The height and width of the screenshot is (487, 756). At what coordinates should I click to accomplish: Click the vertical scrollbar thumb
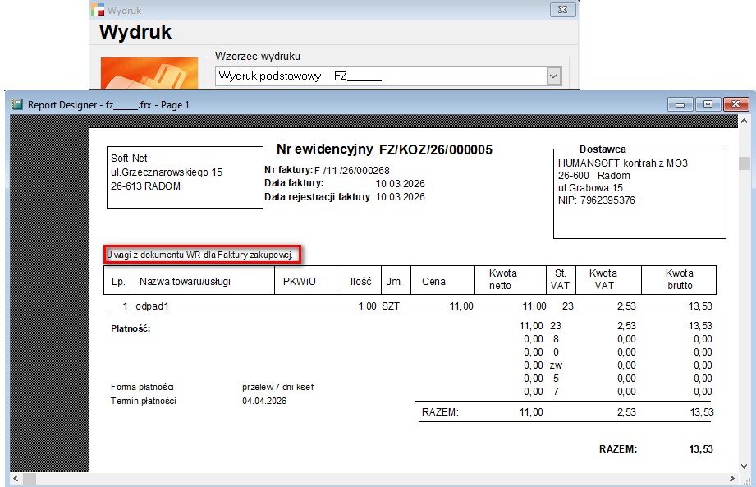pos(745,163)
